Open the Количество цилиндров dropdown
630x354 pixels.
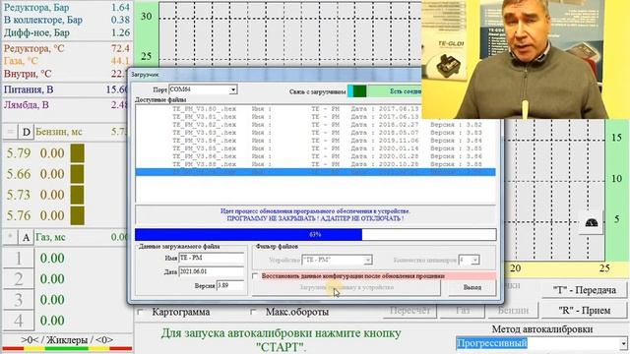[474, 260]
